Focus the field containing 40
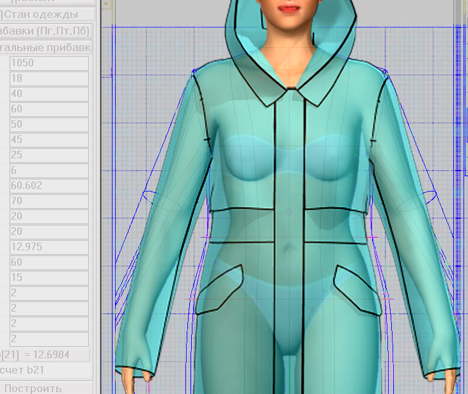 point(49,94)
